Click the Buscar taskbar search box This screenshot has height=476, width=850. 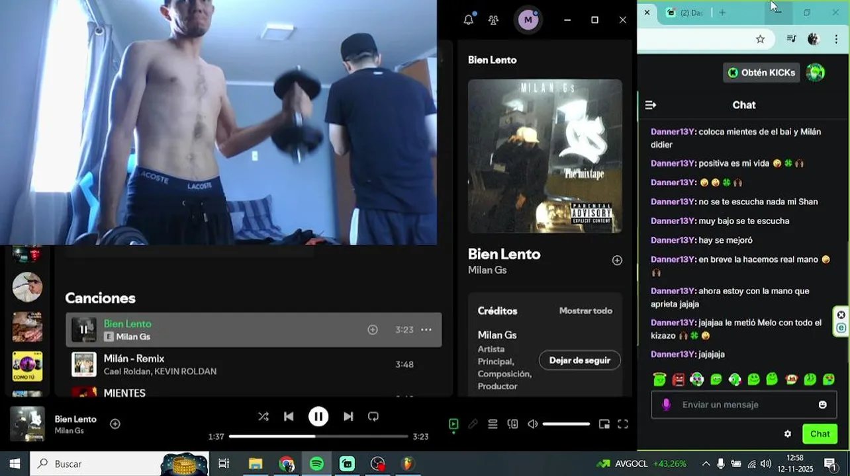[x=119, y=463]
